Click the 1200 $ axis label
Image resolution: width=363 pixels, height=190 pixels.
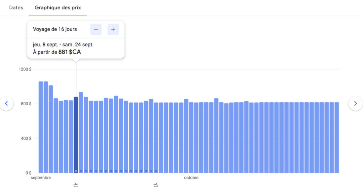coord(25,69)
